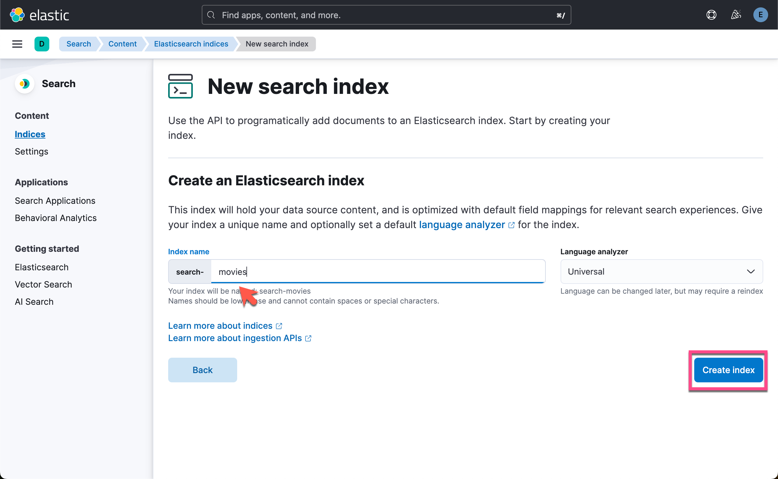The image size is (778, 479).
Task: Click the Search app circle icon
Action: pos(24,84)
